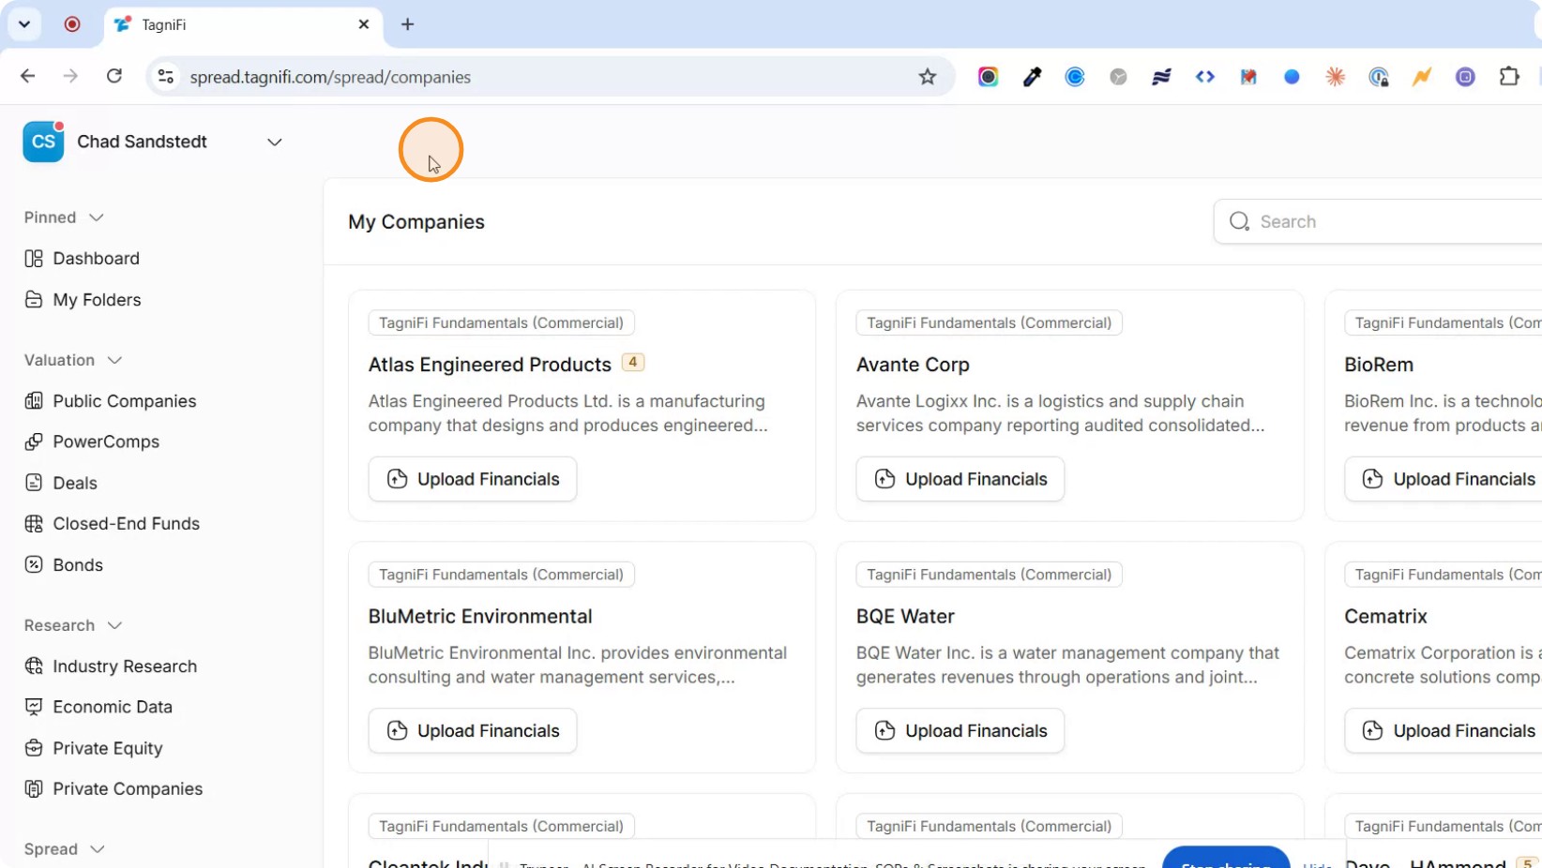
Task: Bookmark the page with star icon
Action: (x=928, y=77)
